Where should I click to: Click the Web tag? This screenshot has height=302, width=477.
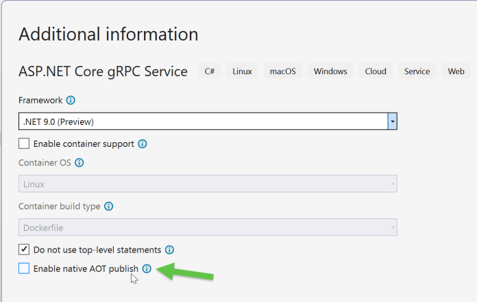(x=456, y=71)
